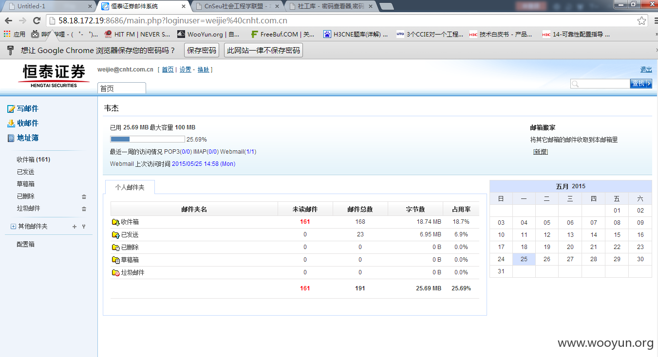Open the address book (地址簿) icon

11,138
